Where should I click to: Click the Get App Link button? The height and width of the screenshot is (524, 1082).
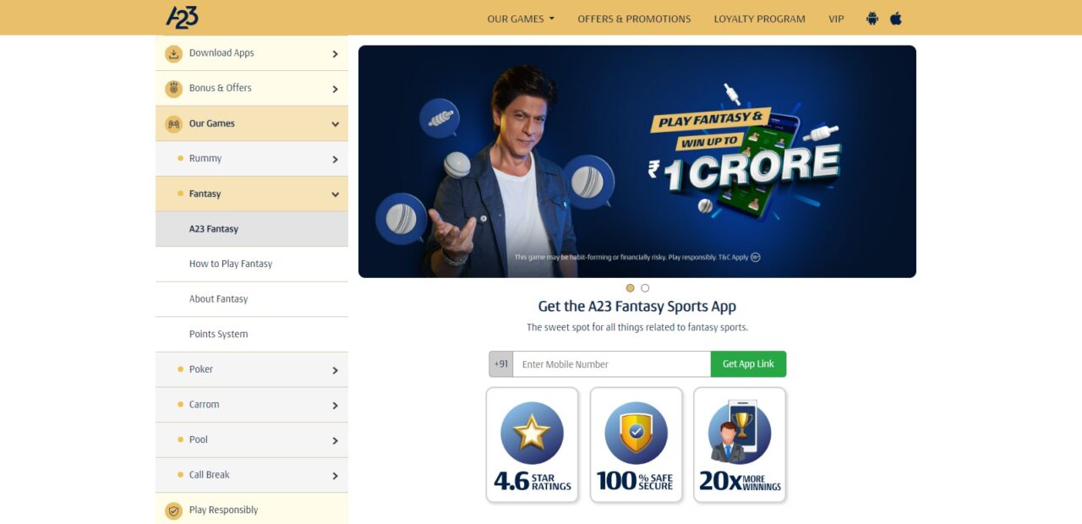[x=748, y=364]
